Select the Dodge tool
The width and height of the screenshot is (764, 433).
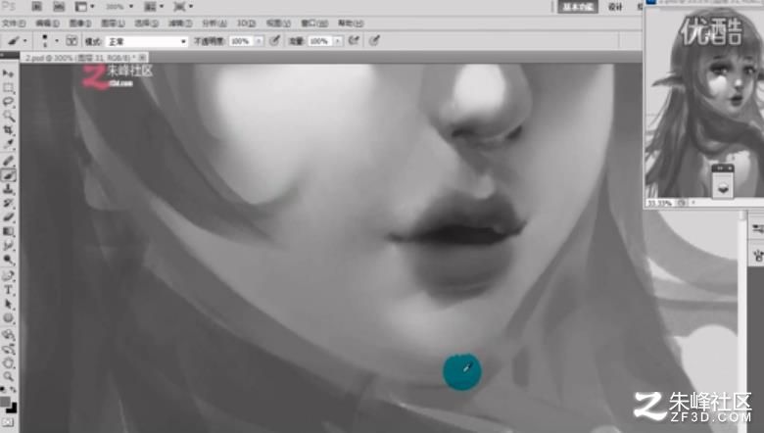point(8,260)
